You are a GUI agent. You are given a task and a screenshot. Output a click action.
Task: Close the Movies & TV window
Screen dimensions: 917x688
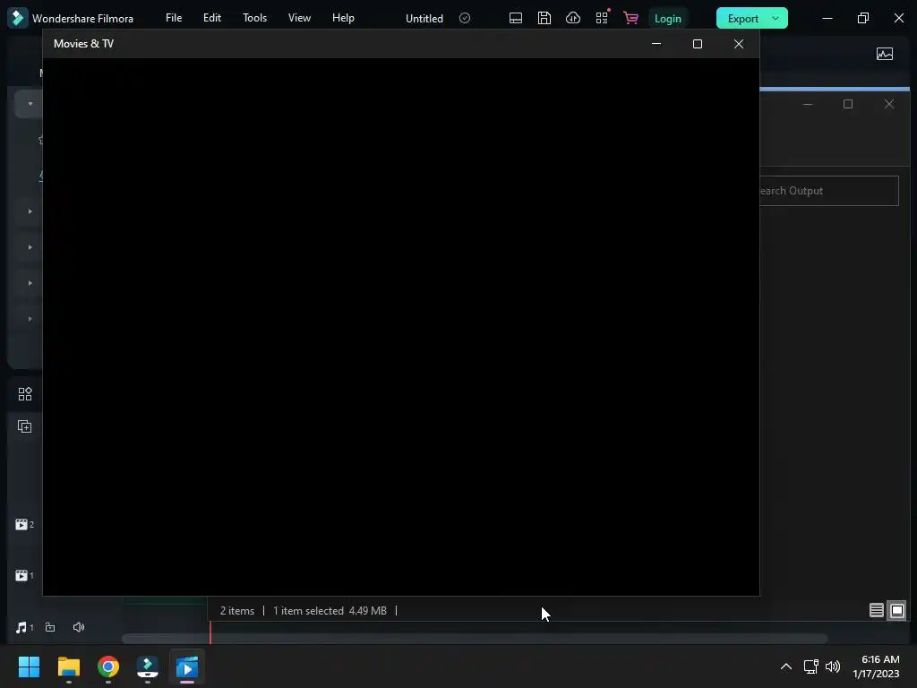[x=739, y=44]
